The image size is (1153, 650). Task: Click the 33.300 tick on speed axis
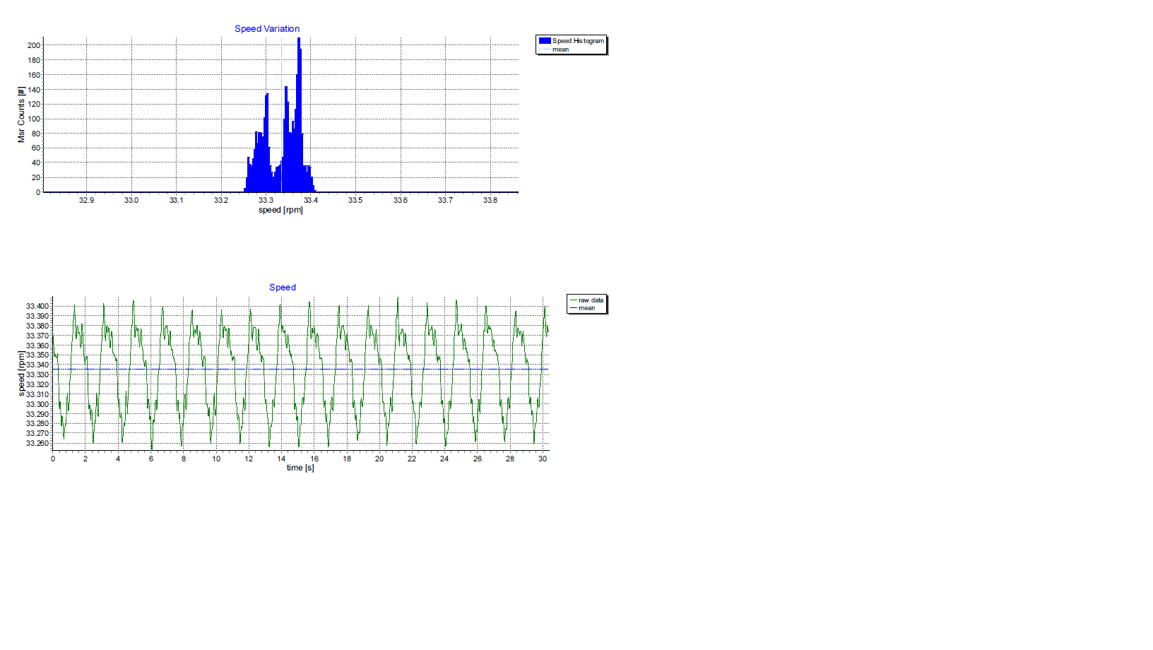[37, 404]
